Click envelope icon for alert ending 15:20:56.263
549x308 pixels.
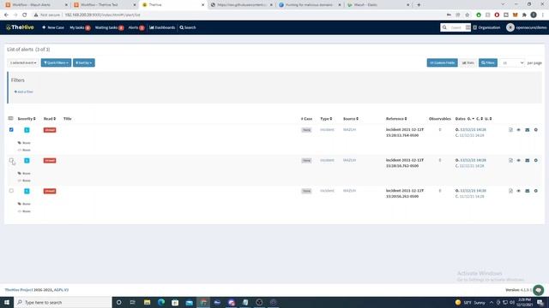click(x=528, y=191)
